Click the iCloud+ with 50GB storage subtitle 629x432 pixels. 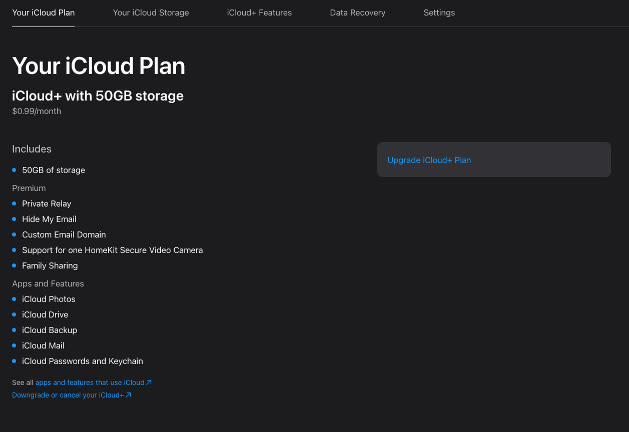click(98, 96)
